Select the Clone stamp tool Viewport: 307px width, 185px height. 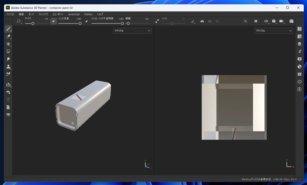8,66
